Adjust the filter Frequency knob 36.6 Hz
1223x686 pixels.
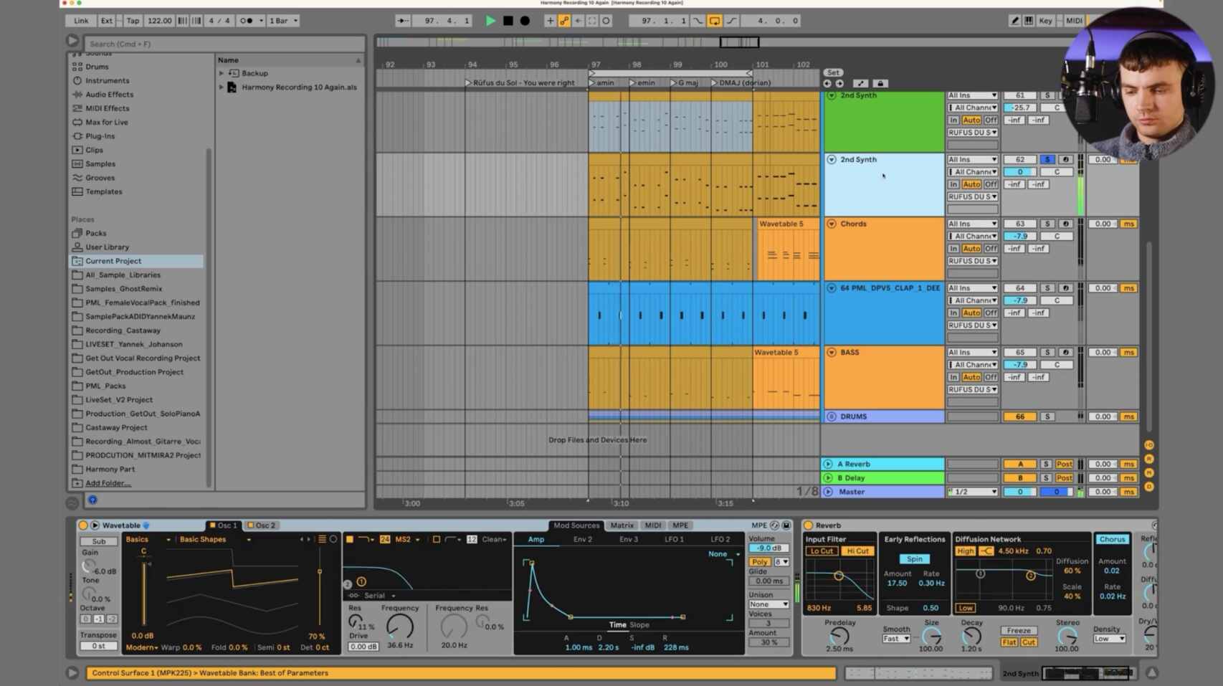coord(400,627)
